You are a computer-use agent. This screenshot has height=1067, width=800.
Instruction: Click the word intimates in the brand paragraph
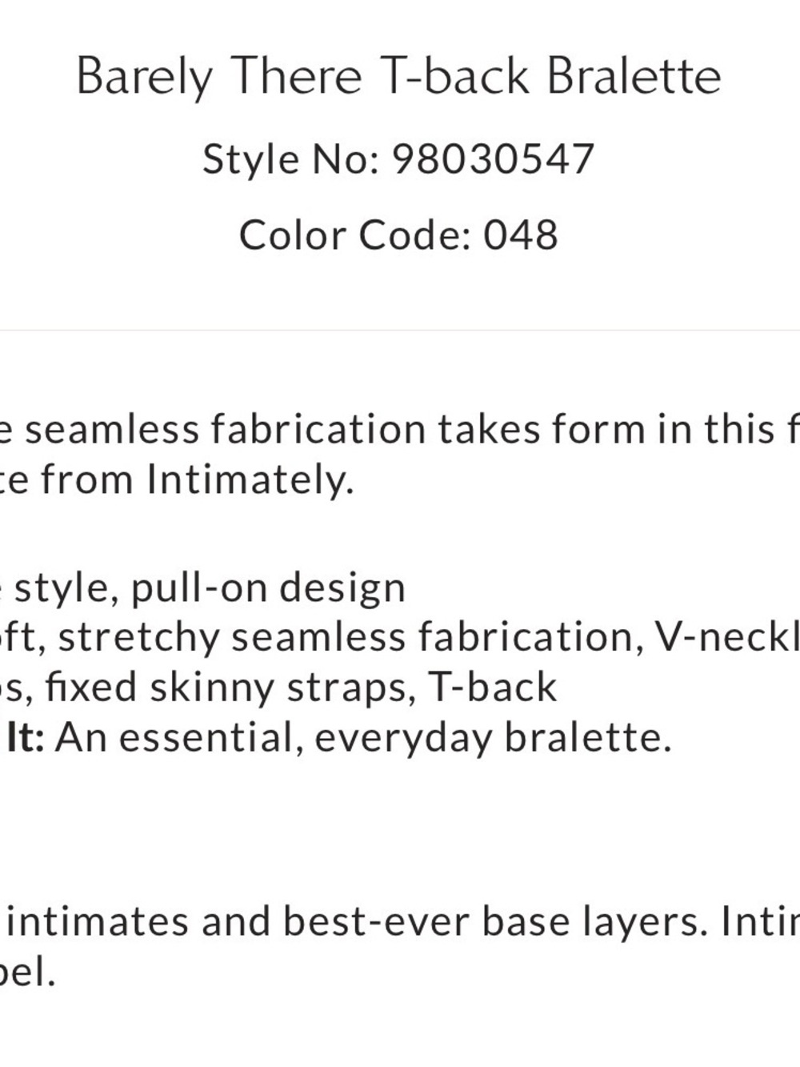click(x=98, y=922)
